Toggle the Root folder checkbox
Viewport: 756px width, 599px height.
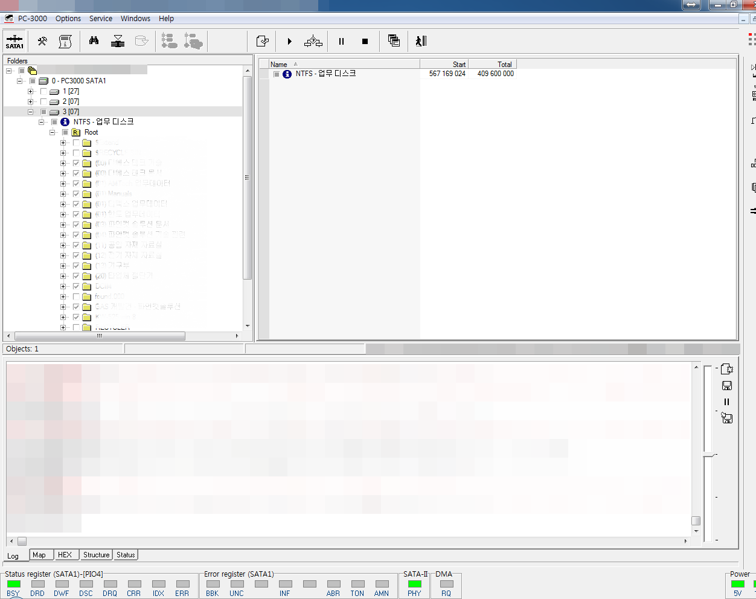65,132
